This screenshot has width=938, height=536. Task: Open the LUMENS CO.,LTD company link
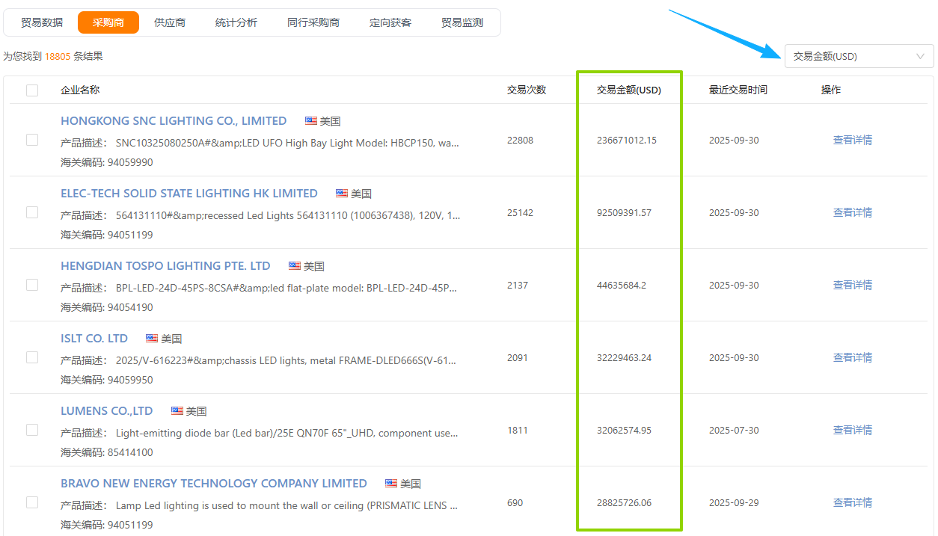pyautogui.click(x=107, y=410)
